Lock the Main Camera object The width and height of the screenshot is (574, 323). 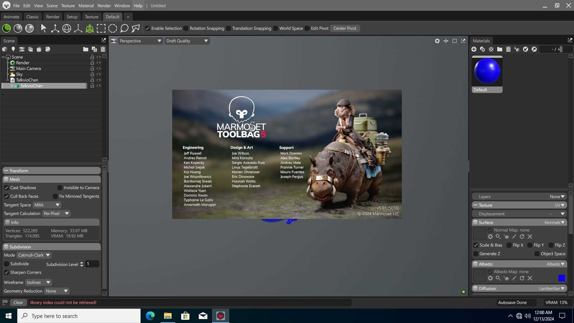(92, 69)
